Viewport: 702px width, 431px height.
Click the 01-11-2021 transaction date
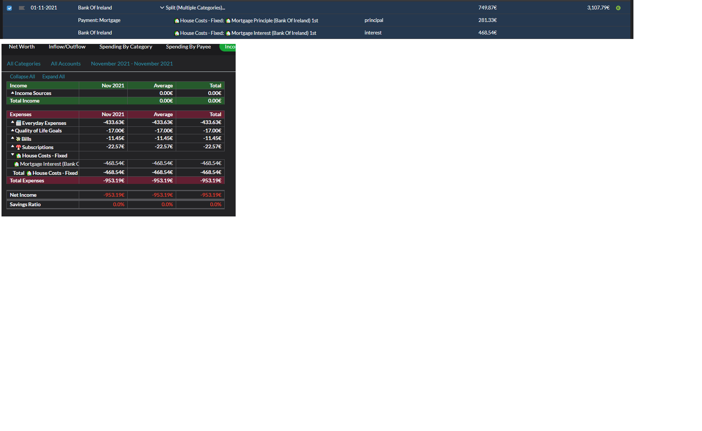44,8
